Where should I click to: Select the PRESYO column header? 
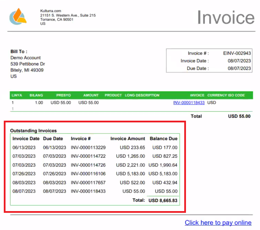coord(64,95)
